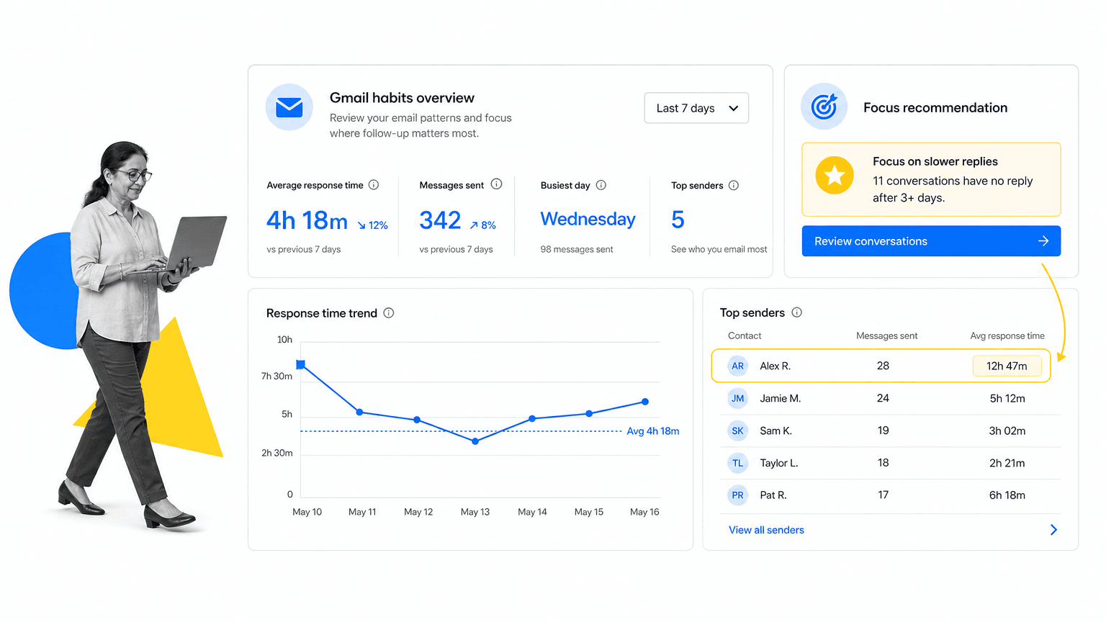The width and height of the screenshot is (1106, 622).
Task: Select the May 10 square data point
Action: (x=301, y=365)
